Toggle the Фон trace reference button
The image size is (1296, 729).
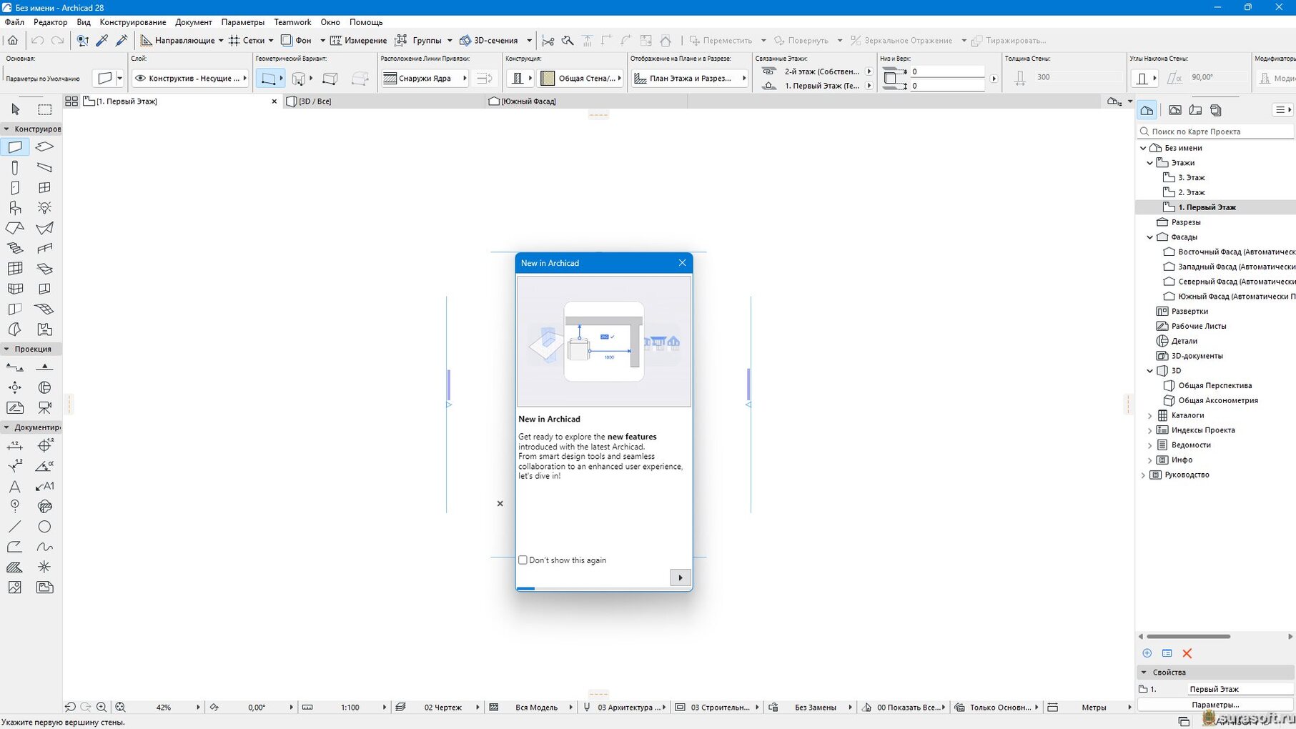click(x=296, y=40)
